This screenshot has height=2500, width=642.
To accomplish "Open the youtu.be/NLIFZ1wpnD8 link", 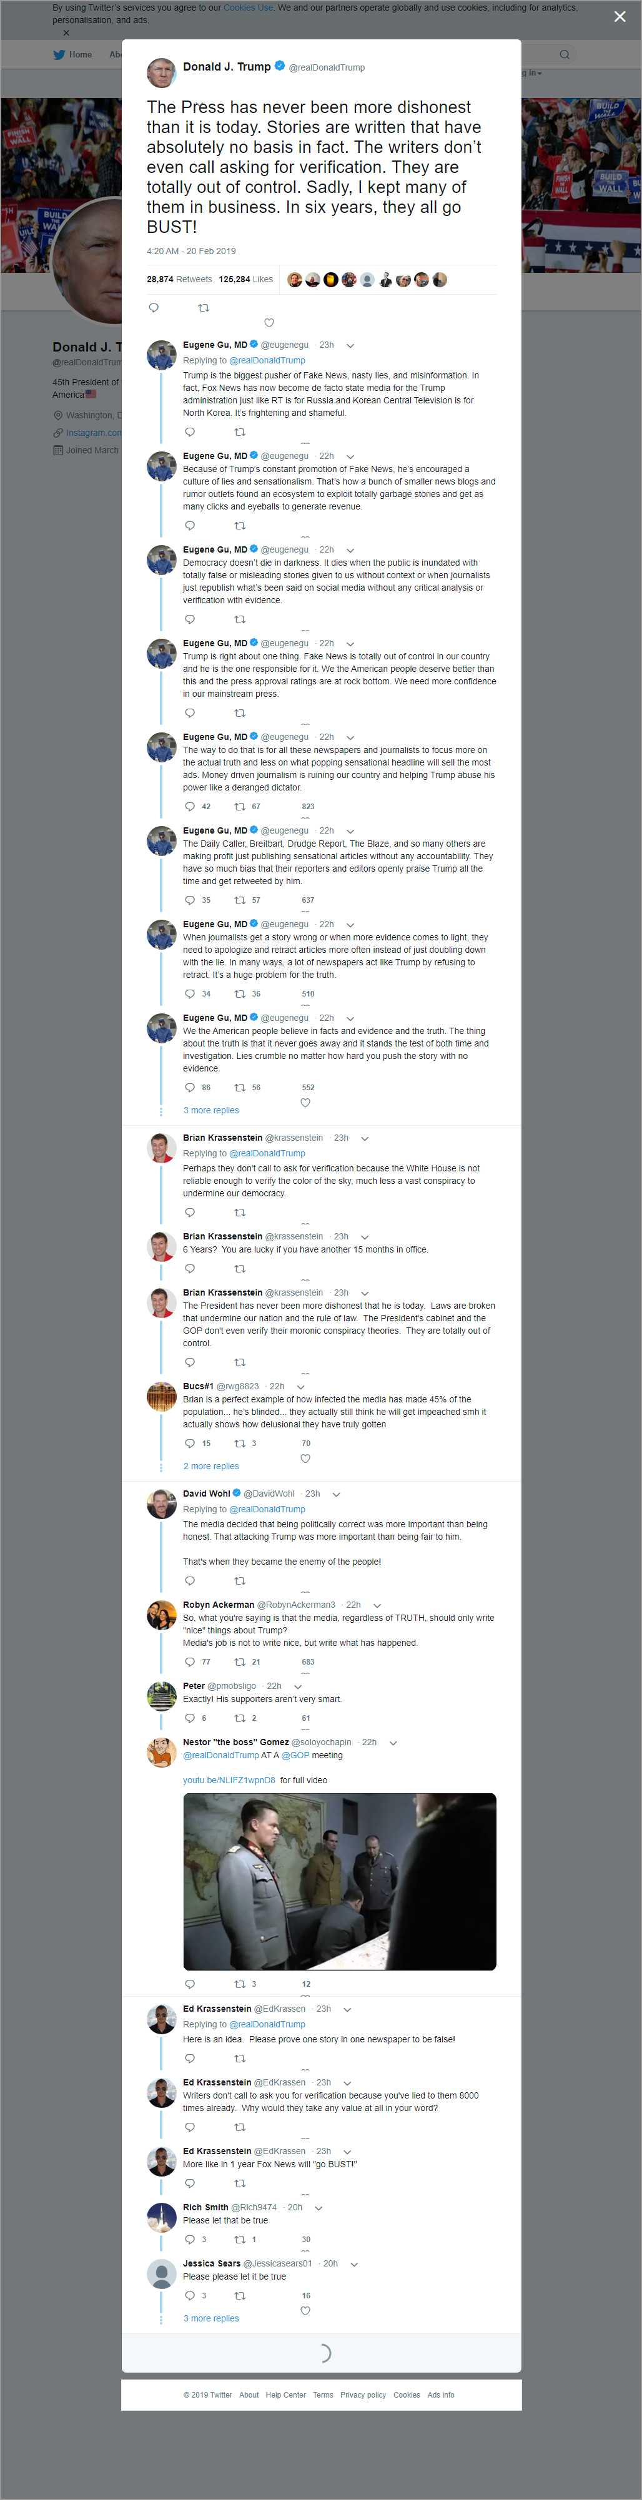I will [x=229, y=1781].
